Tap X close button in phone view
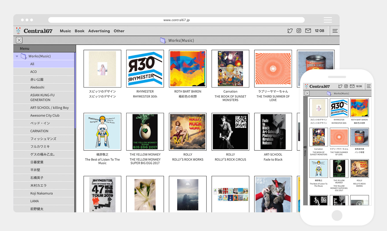Screen dimensions: 387x231 [307, 93]
